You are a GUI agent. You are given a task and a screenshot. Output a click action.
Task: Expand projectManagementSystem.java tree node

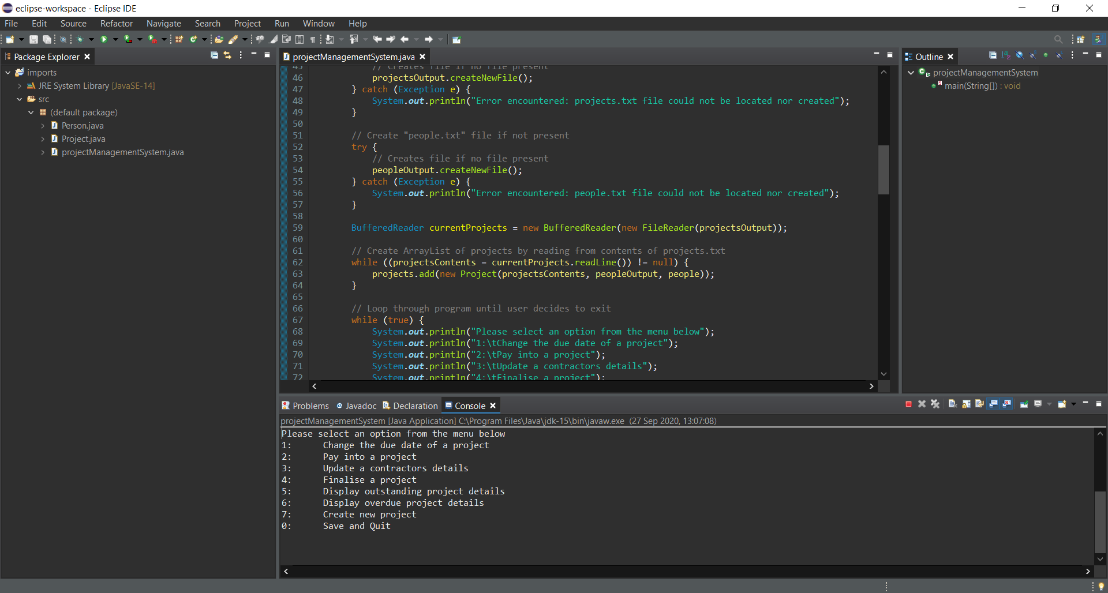(x=43, y=152)
